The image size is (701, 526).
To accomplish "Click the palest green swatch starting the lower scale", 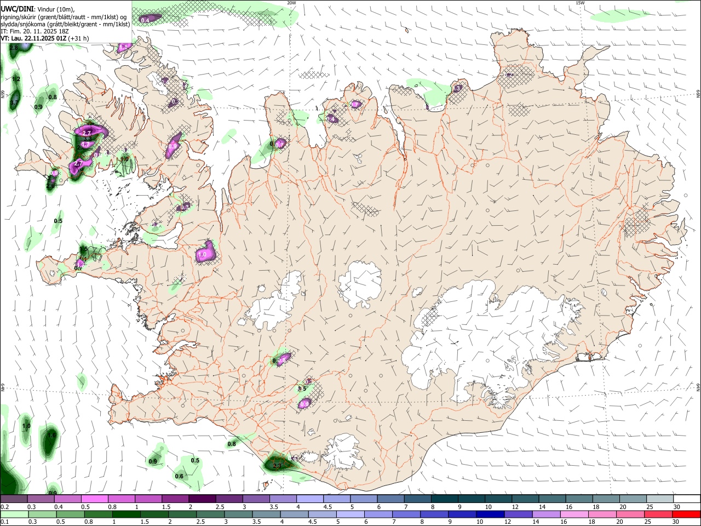I will [x=14, y=514].
